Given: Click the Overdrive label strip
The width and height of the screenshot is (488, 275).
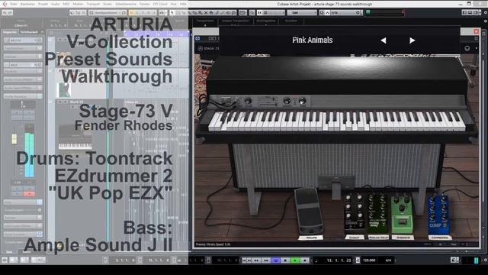Looking at the screenshot, I should click(x=403, y=238).
